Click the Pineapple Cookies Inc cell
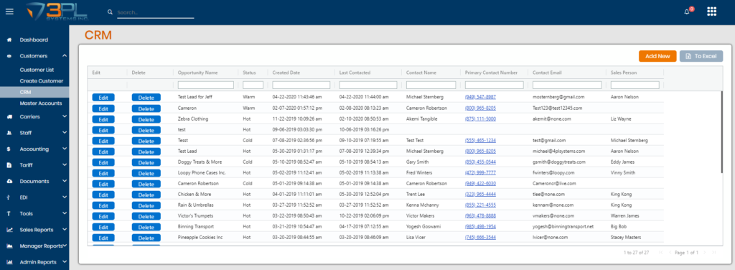Image resolution: width=735 pixels, height=270 pixels. [x=200, y=238]
